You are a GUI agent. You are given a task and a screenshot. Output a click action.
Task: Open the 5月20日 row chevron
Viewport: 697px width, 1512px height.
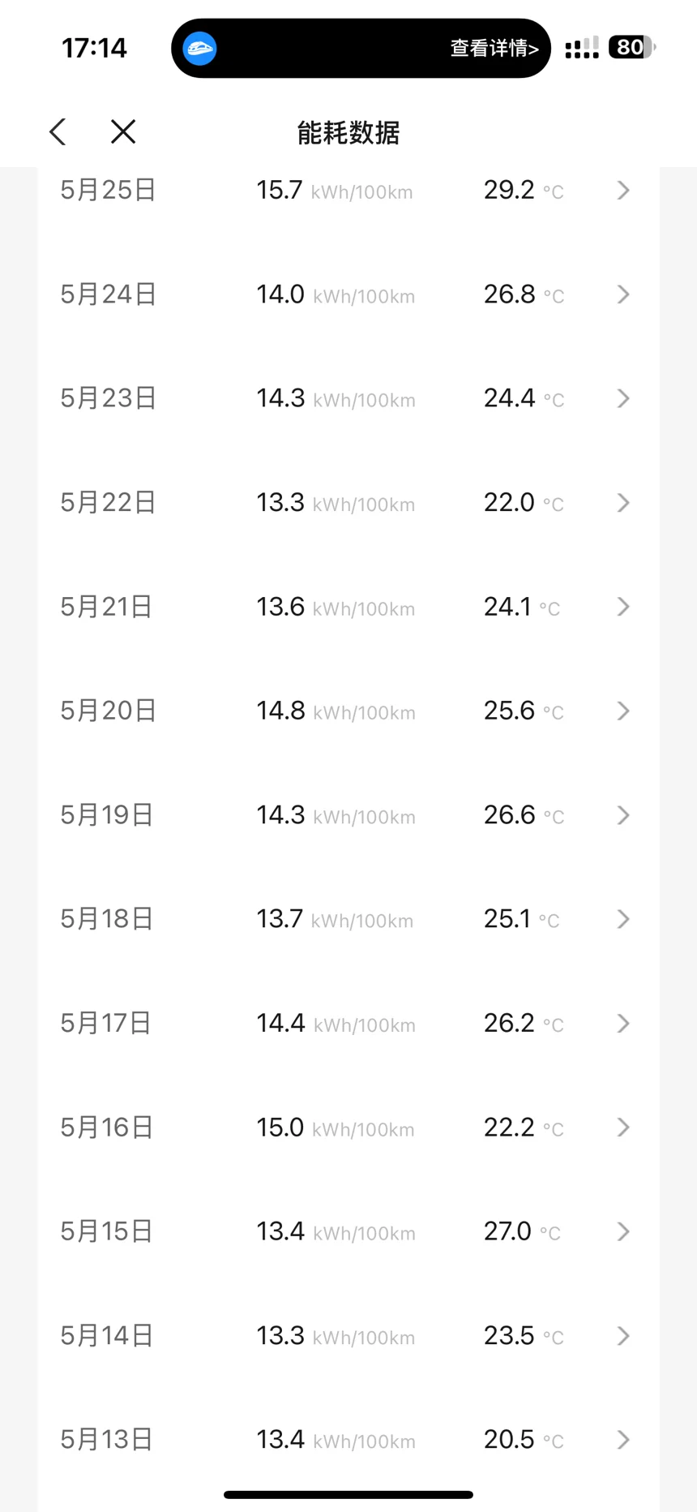(x=623, y=711)
